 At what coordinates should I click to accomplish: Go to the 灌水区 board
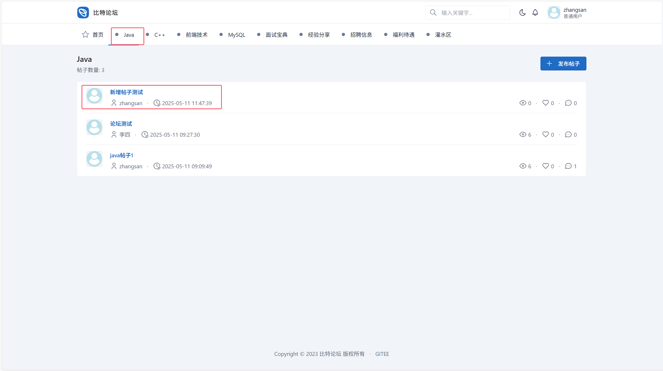click(443, 35)
